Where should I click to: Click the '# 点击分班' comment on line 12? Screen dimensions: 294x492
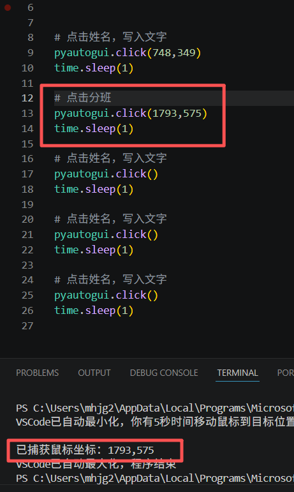(x=83, y=98)
